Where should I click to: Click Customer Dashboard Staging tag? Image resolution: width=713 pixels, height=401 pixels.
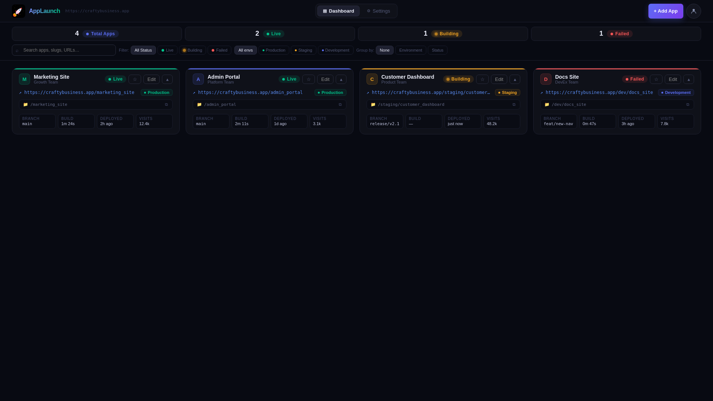coord(508,92)
